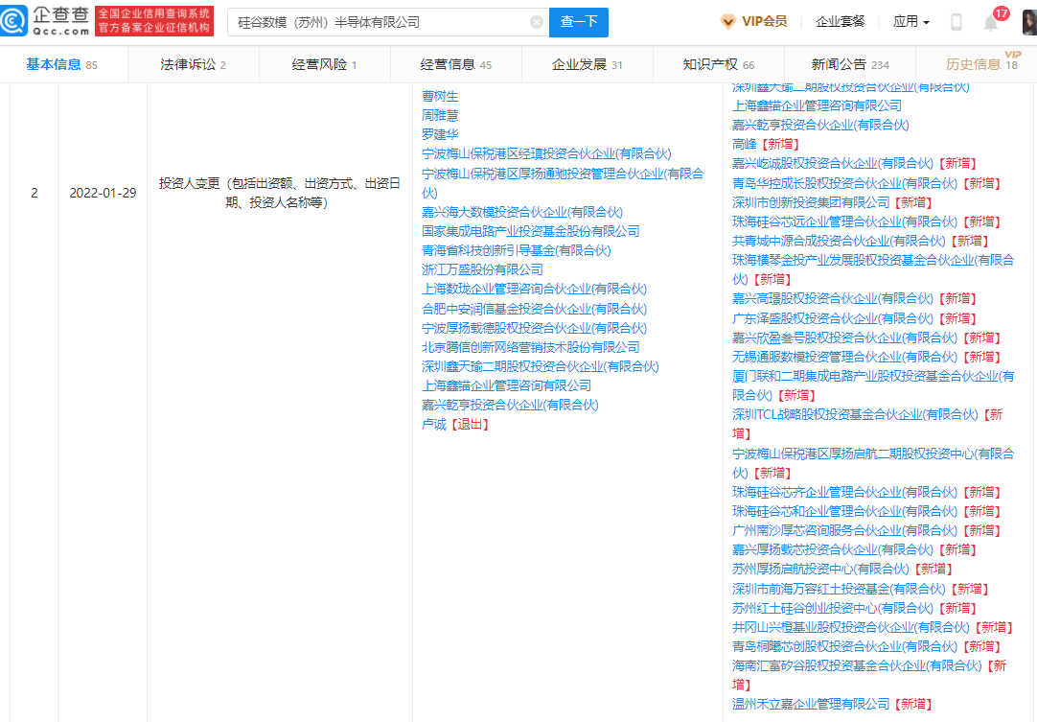Open 嘉兴厚扬载芯投资合伙企业 link
Image resolution: width=1037 pixels, height=722 pixels.
(832, 550)
